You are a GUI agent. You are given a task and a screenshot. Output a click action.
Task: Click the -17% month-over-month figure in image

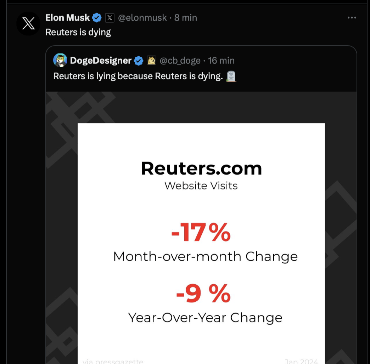click(201, 232)
